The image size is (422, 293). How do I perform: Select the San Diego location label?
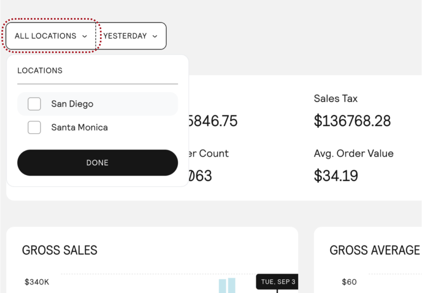[72, 104]
